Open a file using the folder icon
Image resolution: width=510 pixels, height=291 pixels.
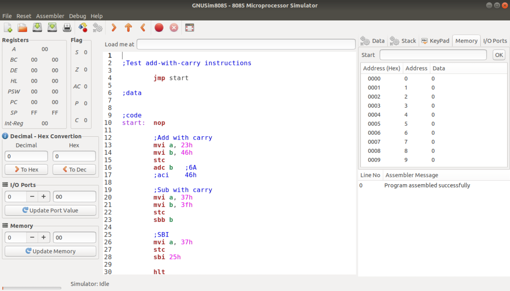pos(22,28)
